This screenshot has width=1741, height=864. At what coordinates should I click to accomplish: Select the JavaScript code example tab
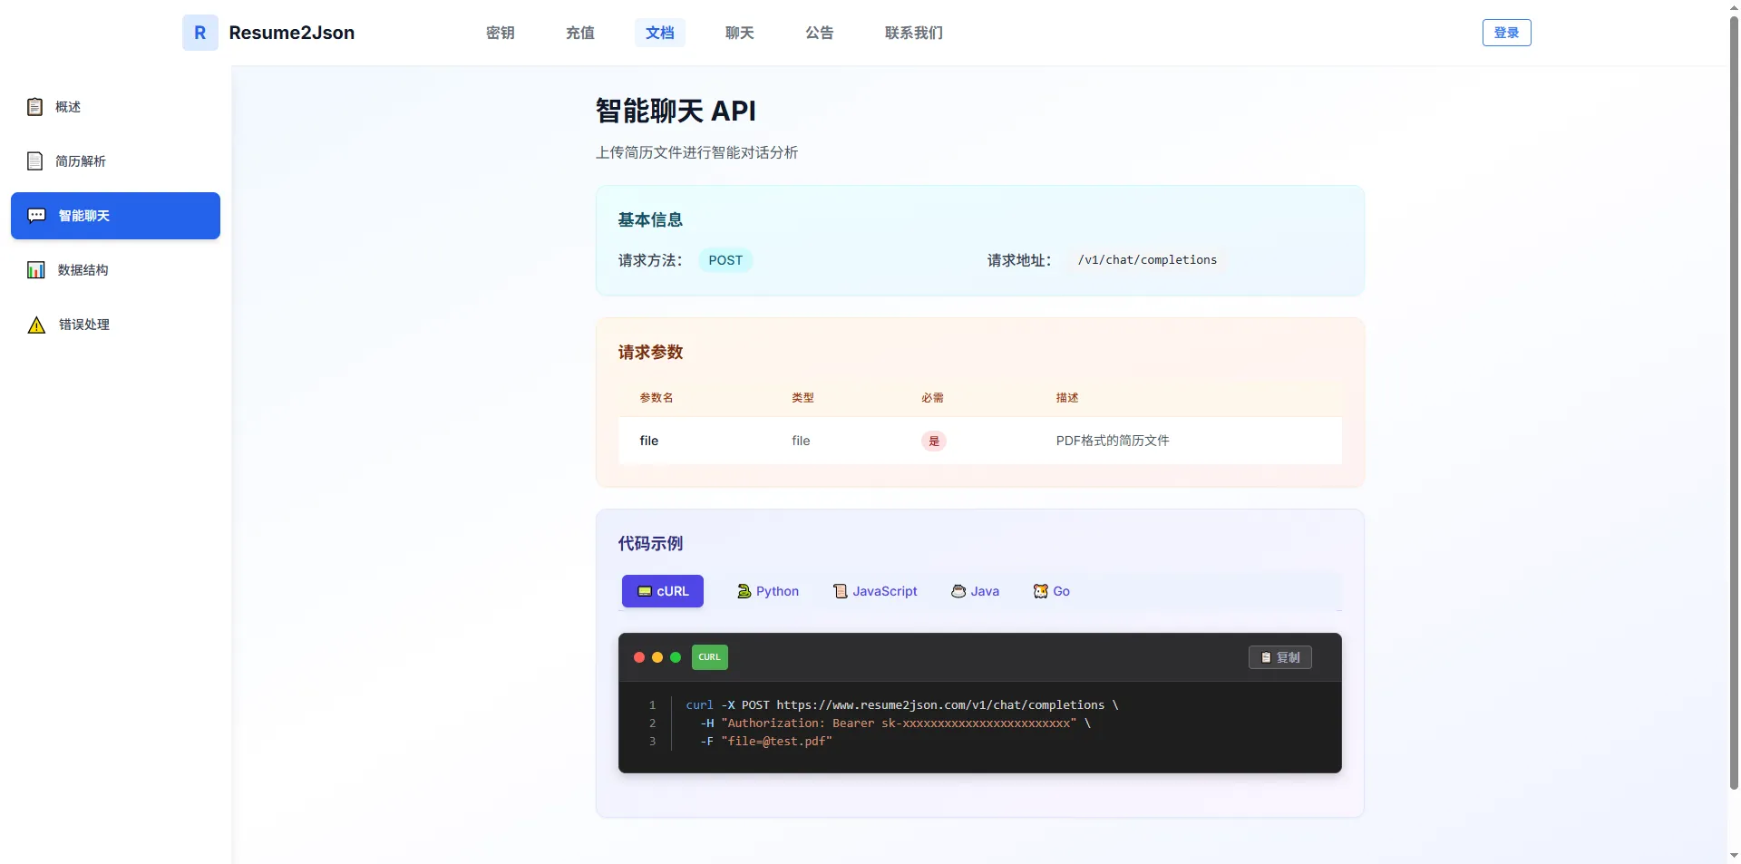point(875,591)
